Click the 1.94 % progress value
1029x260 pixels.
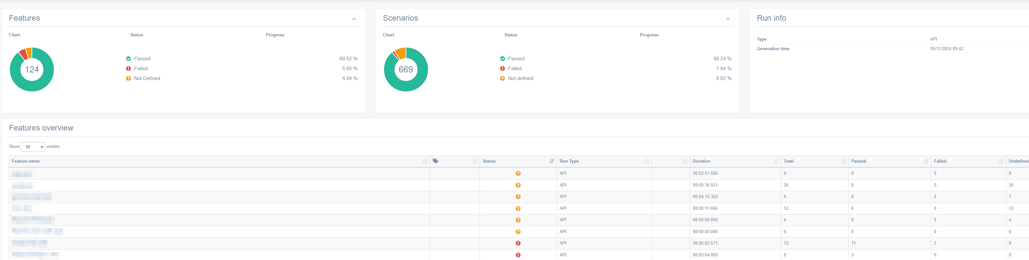click(x=723, y=69)
